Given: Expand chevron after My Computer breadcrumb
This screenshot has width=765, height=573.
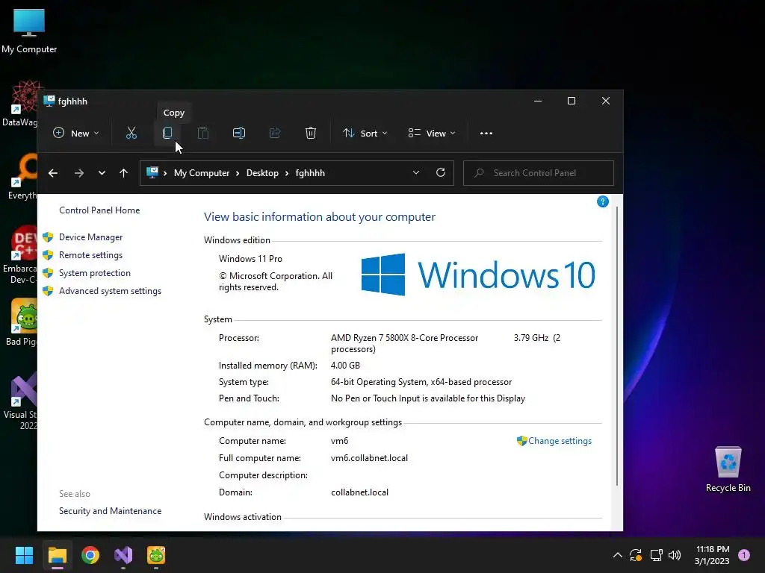Looking at the screenshot, I should point(238,173).
